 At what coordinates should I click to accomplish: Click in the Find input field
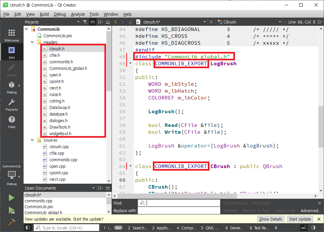tap(179, 203)
